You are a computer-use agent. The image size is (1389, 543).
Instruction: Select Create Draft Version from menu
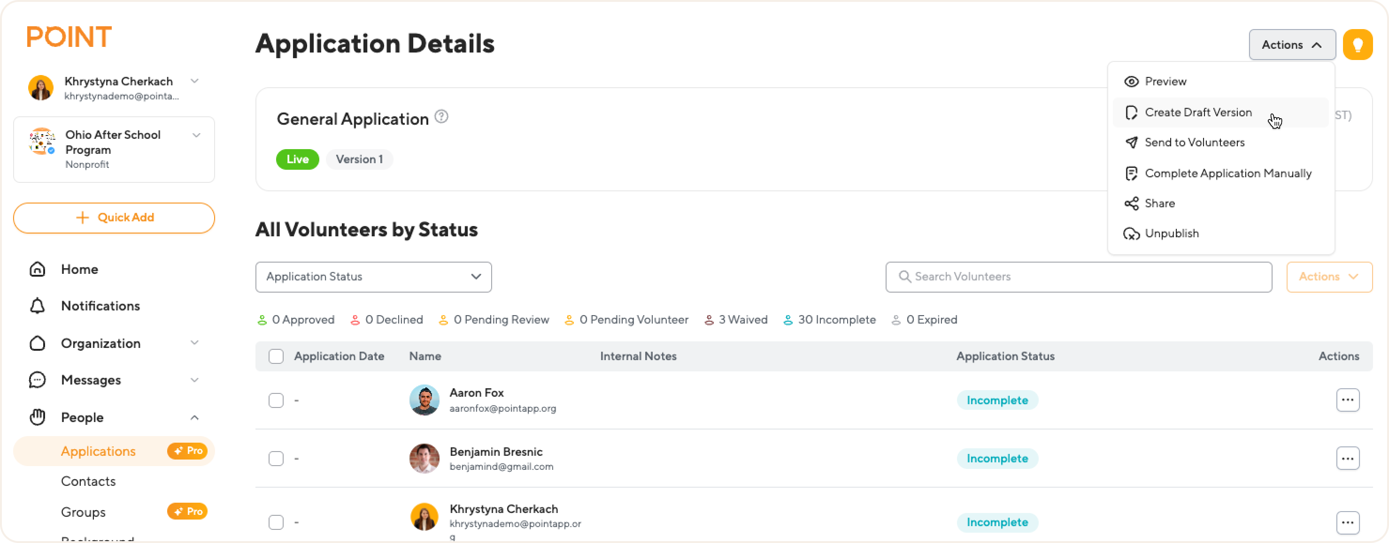(1197, 113)
